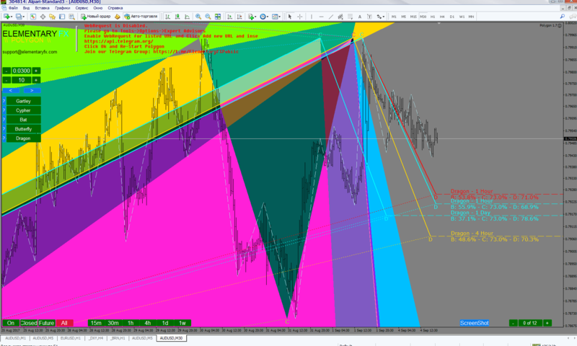
Task: Enable the 4h pattern timeframe
Action: [148, 323]
